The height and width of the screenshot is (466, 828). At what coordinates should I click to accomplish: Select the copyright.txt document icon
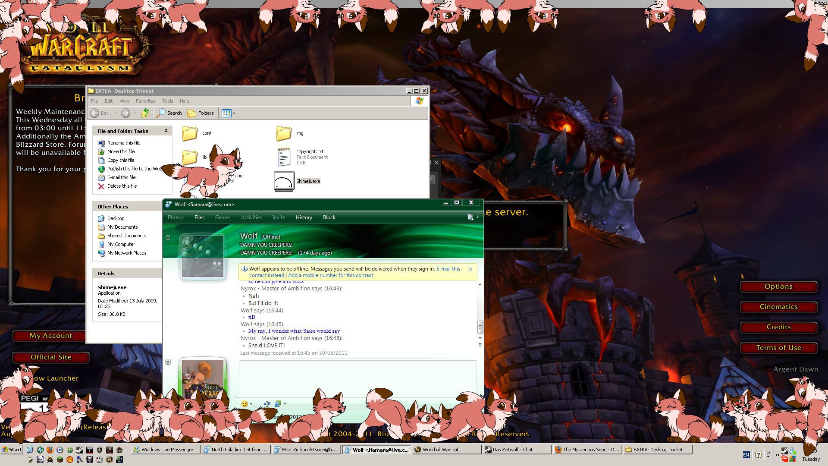(284, 157)
